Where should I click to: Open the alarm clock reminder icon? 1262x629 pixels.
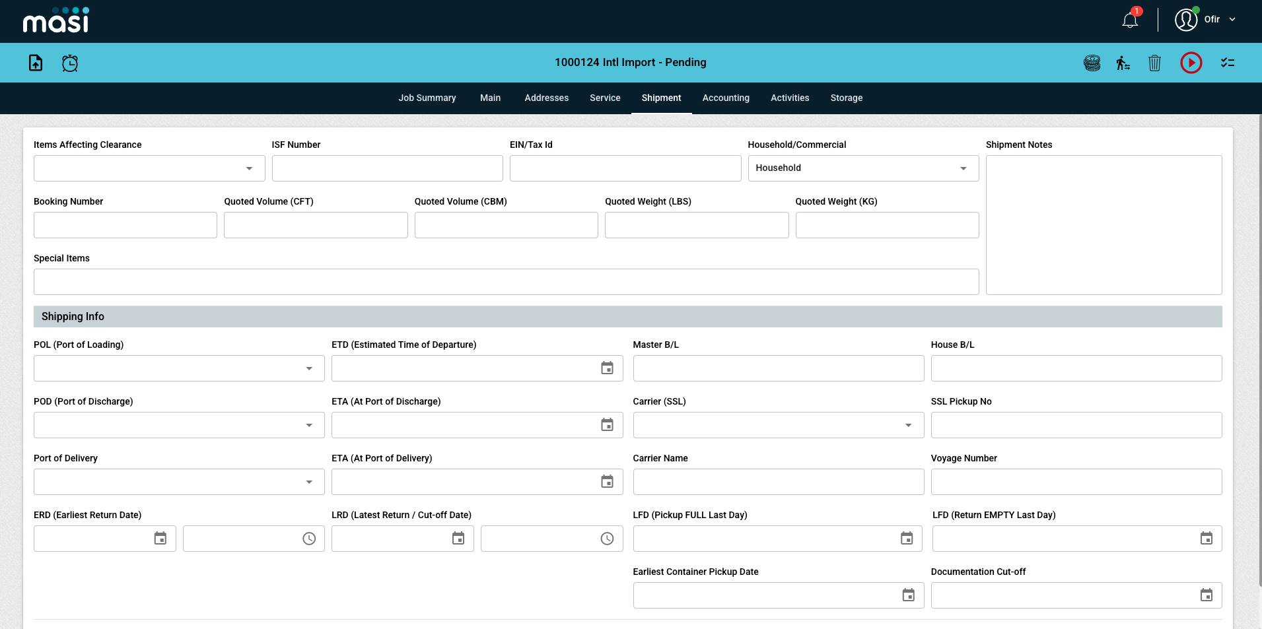[69, 63]
